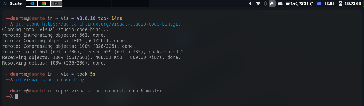Switch to the Visual Studio Code taskbar window
Screen dimensions: 364x106
pyautogui.click(x=32, y=3)
